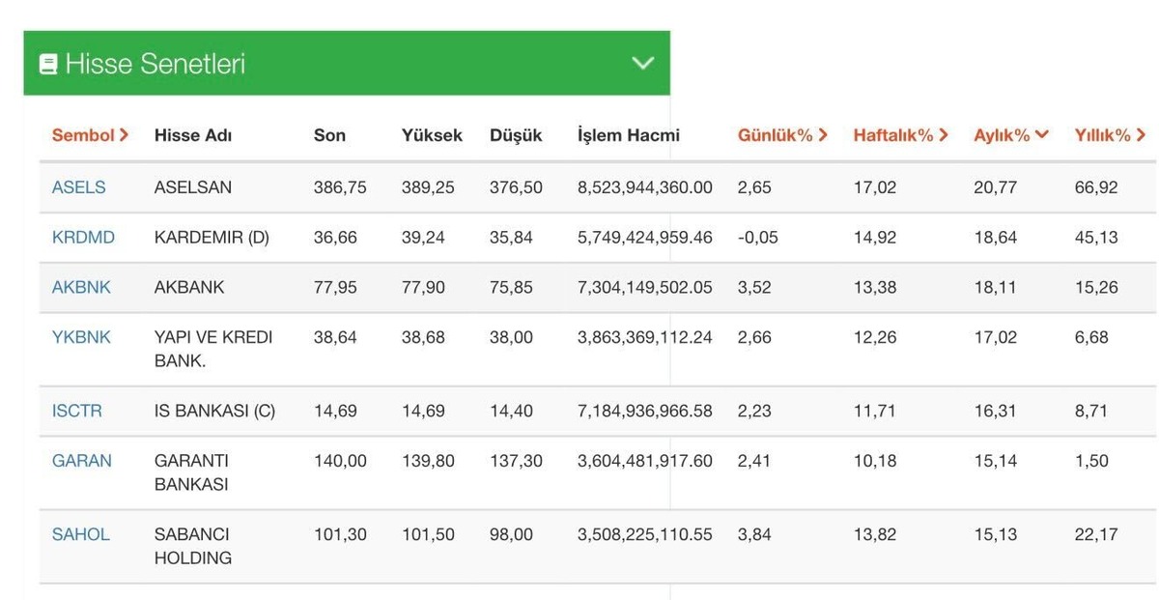Click KARDEMIR daily change -0,05
This screenshot has width=1159, height=600.
coord(758,238)
